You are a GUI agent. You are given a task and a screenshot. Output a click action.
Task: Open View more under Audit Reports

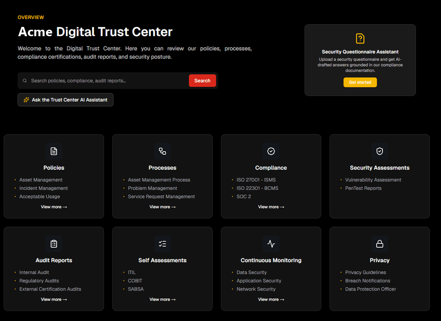click(54, 299)
